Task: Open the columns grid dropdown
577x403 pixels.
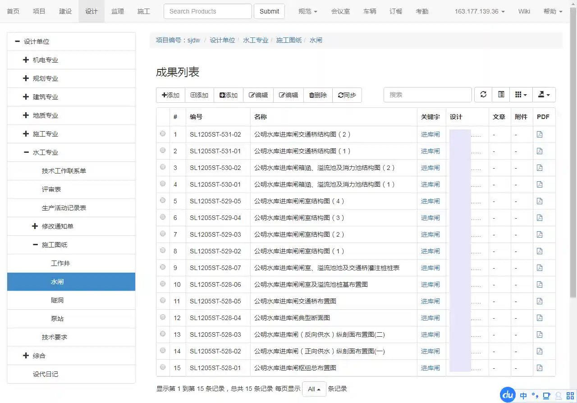Action: (521, 95)
